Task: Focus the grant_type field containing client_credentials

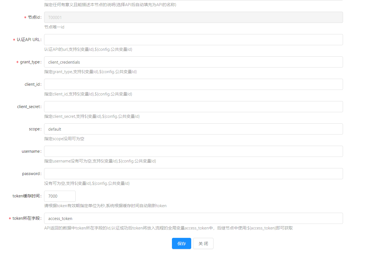Action: [193, 62]
